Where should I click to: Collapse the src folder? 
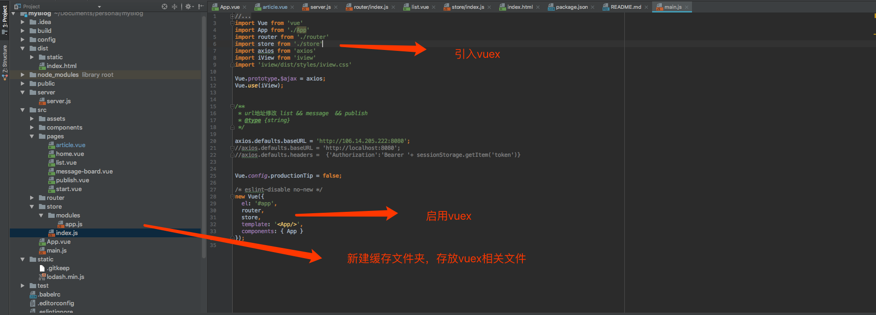[x=22, y=110]
